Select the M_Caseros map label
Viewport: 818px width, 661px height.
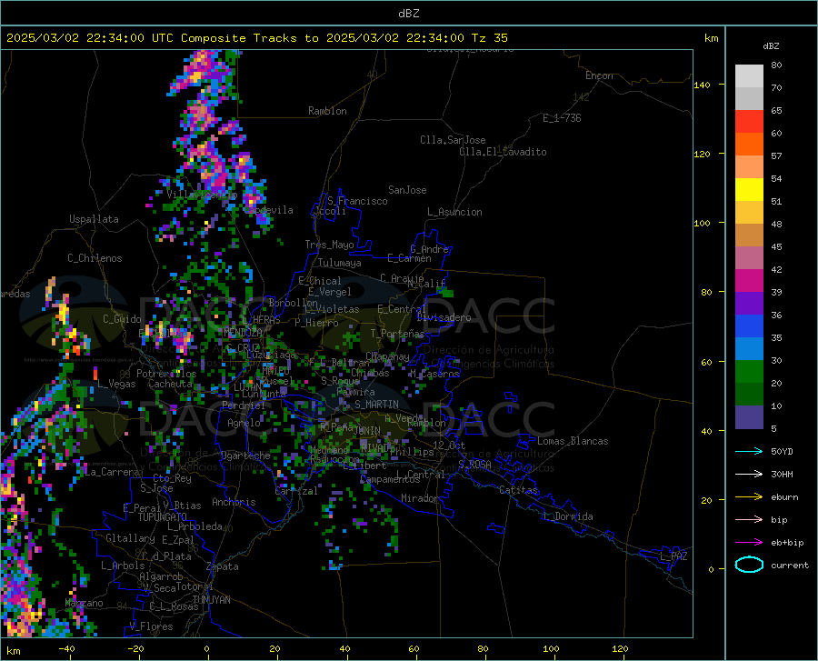[x=434, y=374]
